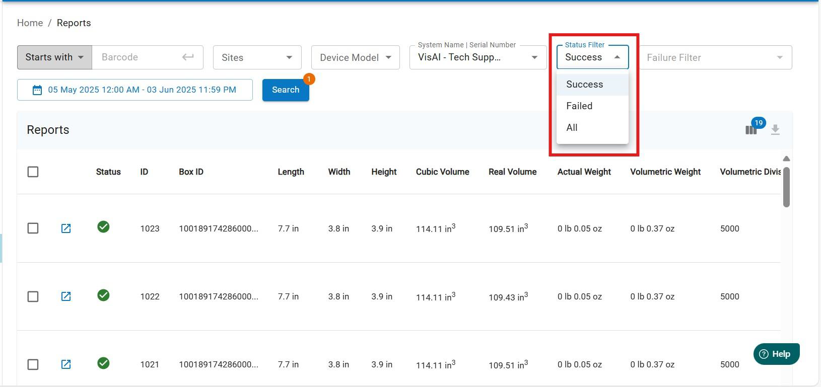The image size is (821, 387).
Task: Select Failed in the Status Filter list
Action: 579,106
